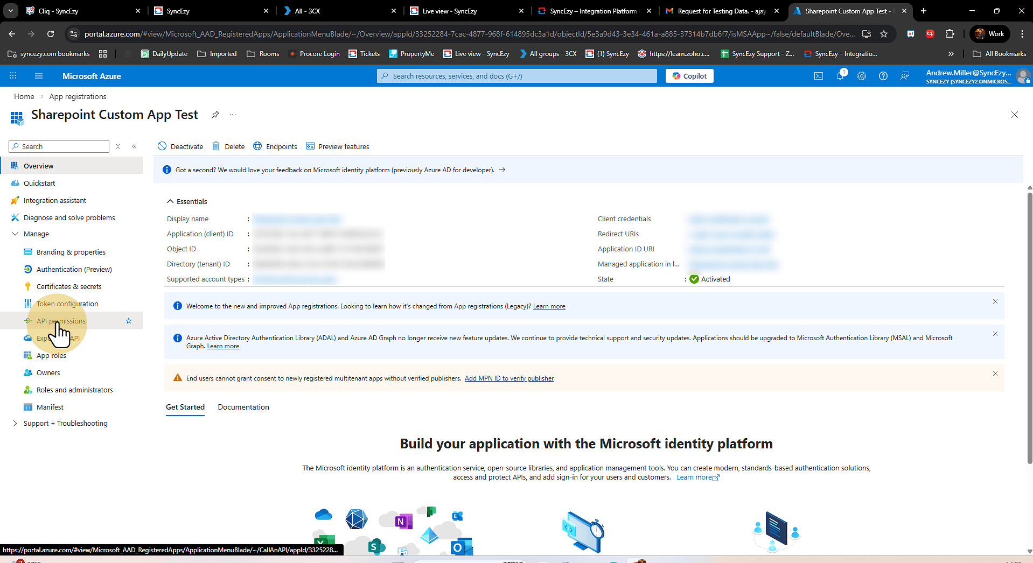Viewport: 1033px width, 563px height.
Task: Click the Delete app registration button
Action: (x=228, y=146)
